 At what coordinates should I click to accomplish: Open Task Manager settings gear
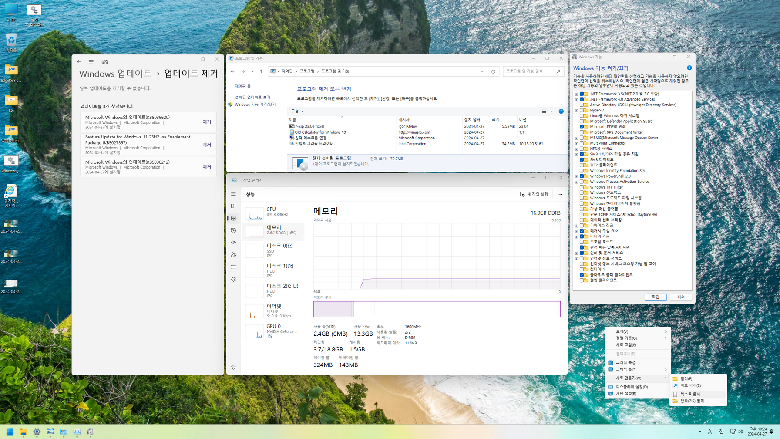coord(233,367)
